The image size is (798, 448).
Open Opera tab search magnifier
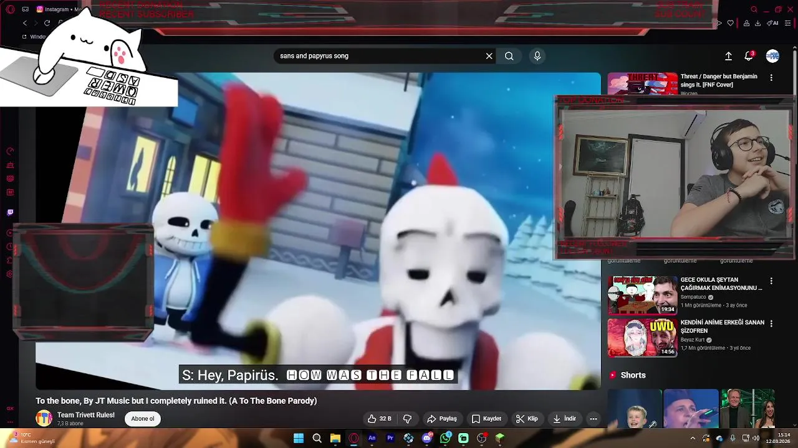tap(754, 9)
